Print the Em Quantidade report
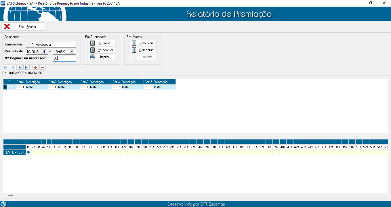 tap(101, 57)
